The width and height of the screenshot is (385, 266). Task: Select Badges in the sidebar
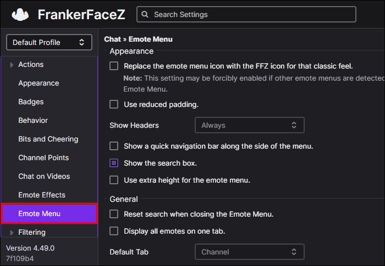pyautogui.click(x=31, y=102)
